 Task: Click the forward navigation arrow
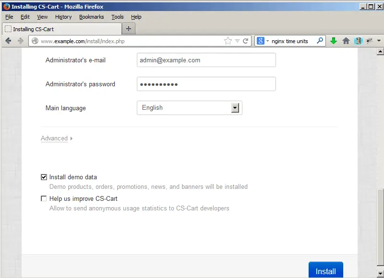point(21,41)
